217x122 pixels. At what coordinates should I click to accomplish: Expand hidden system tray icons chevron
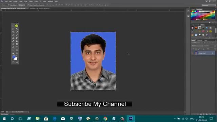point(175,119)
